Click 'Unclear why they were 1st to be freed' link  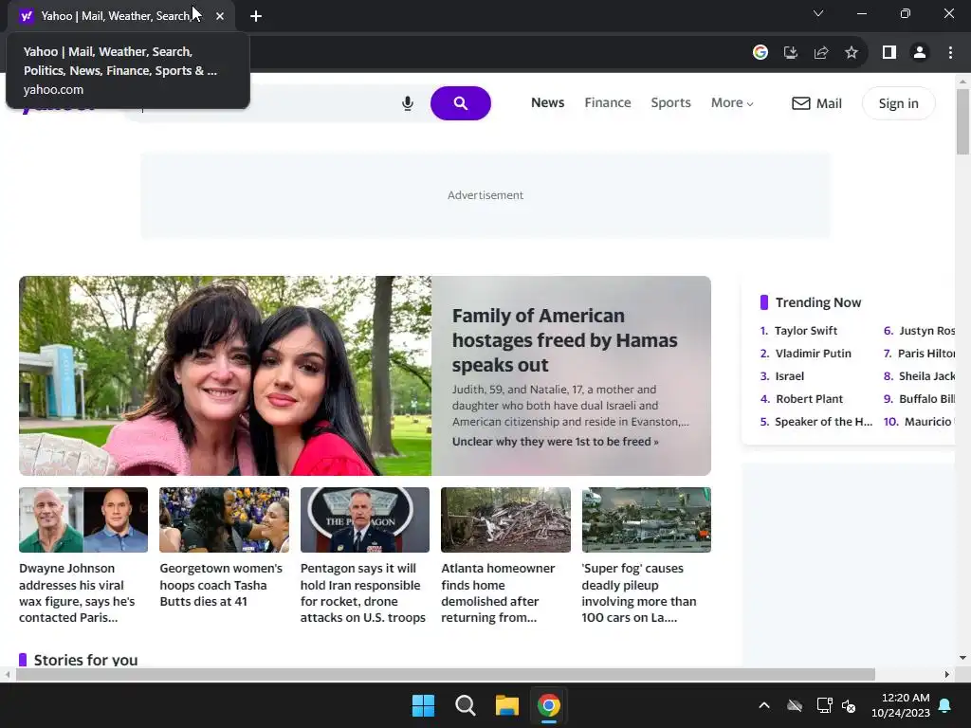556,442
